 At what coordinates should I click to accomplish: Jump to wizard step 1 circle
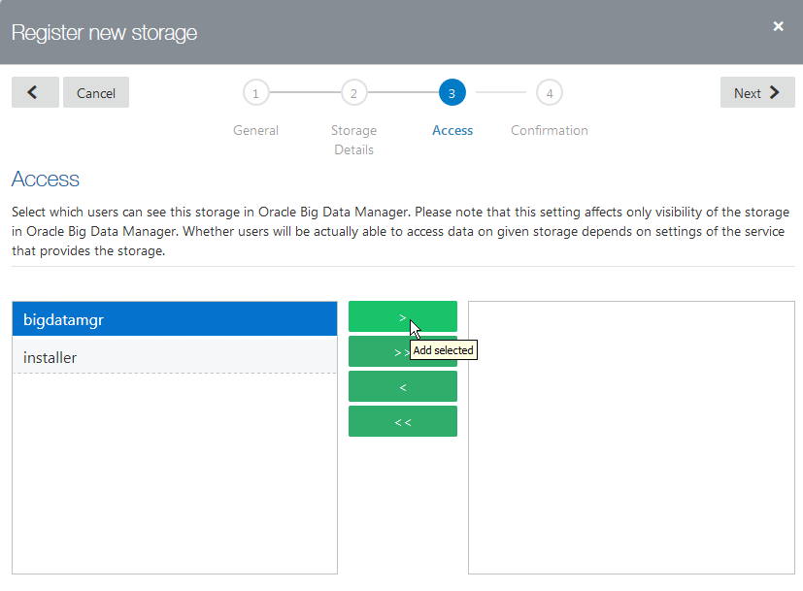[255, 92]
